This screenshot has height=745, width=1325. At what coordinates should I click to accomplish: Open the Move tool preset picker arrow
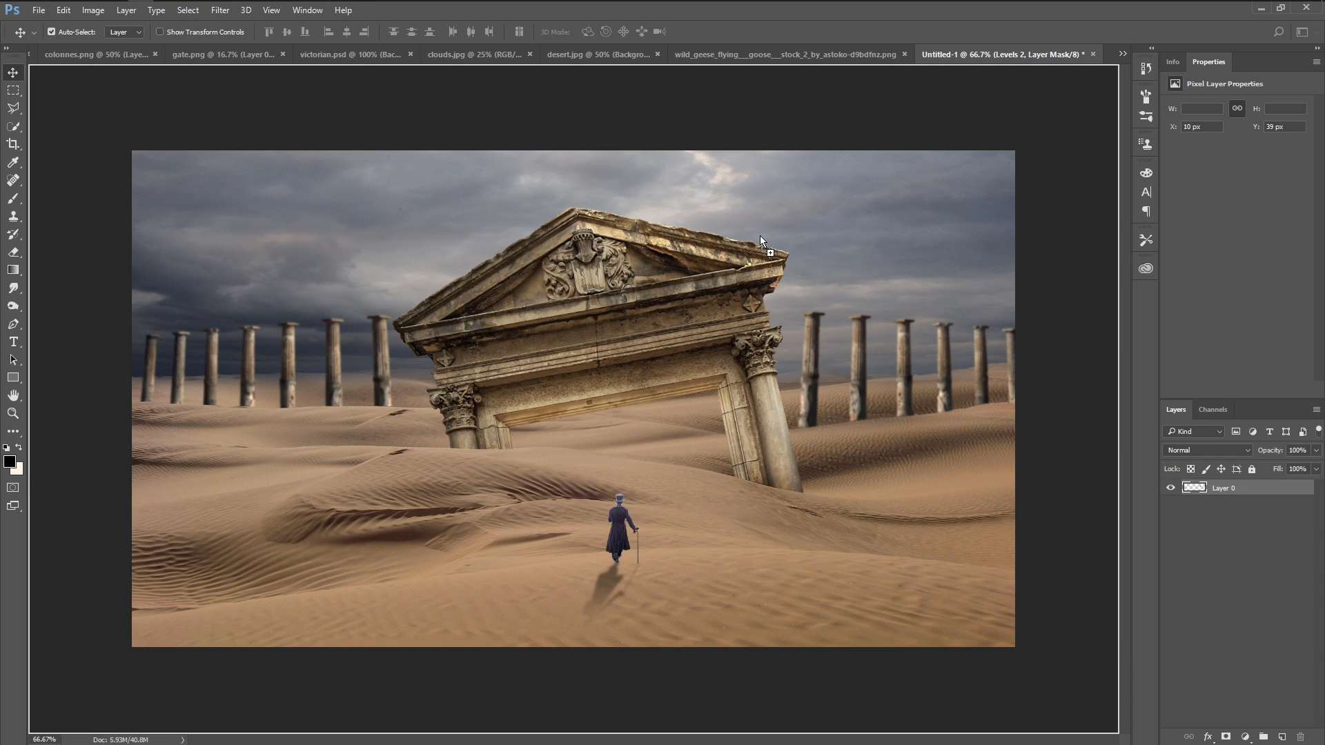(x=34, y=32)
